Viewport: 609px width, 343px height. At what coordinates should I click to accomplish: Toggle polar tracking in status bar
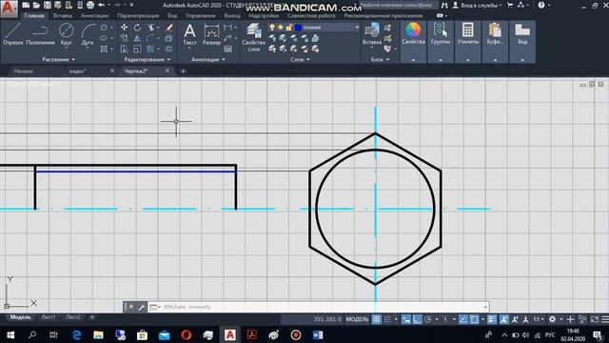[427, 319]
